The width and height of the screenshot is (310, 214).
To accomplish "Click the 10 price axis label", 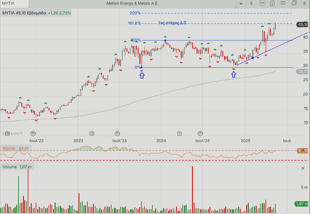I will (306, 123).
